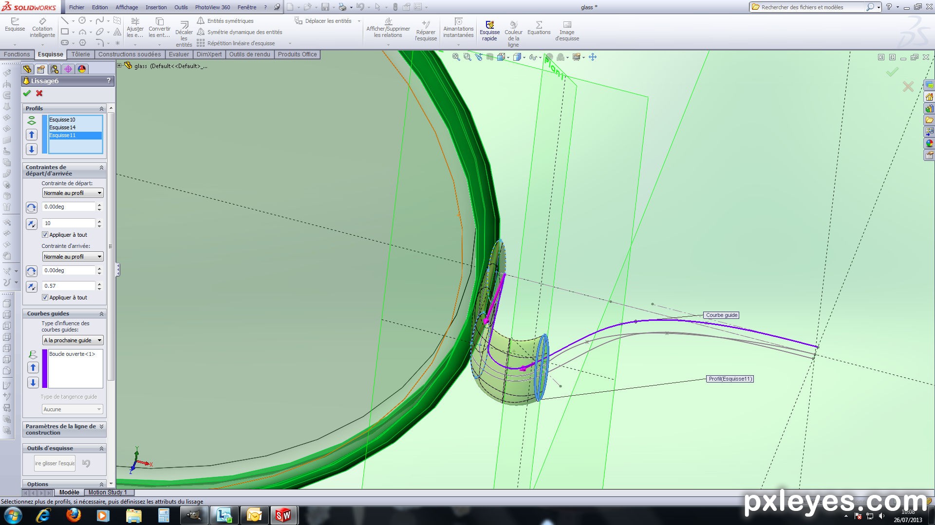Open guide curve influence type dropdown

[x=73, y=340]
